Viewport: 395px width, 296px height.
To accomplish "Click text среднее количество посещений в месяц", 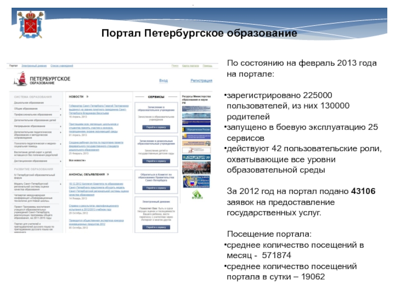I will 295,250.
